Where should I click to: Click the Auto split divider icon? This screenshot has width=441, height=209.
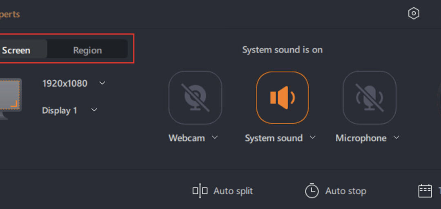click(x=200, y=191)
